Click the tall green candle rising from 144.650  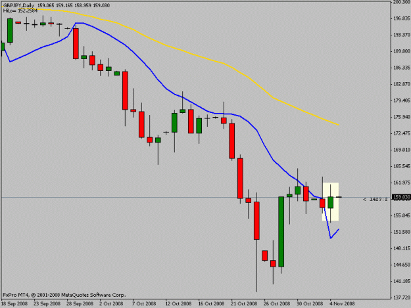(x=281, y=232)
